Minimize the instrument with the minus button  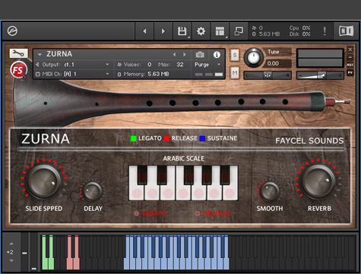pyautogui.click(x=350, y=57)
